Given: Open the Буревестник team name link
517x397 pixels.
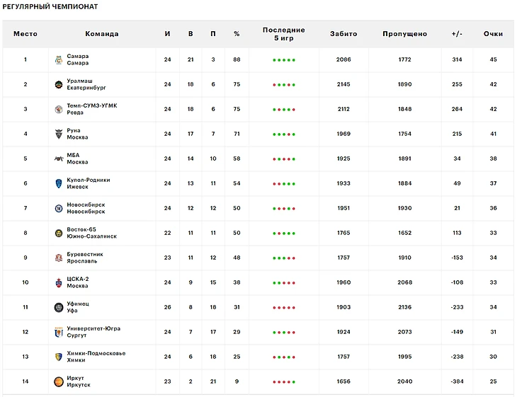Looking at the screenshot, I should [x=85, y=255].
